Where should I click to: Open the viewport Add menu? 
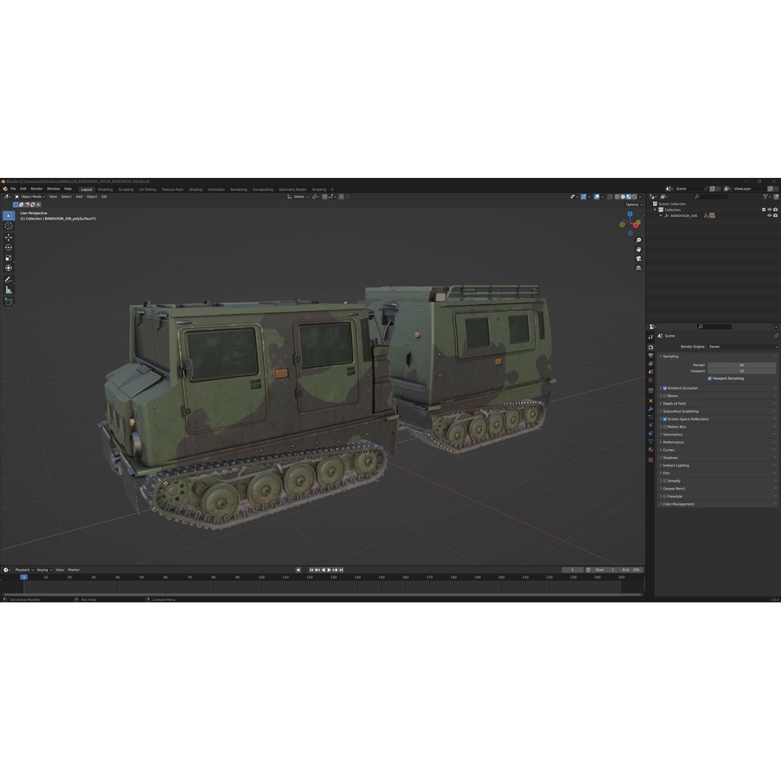coord(79,197)
